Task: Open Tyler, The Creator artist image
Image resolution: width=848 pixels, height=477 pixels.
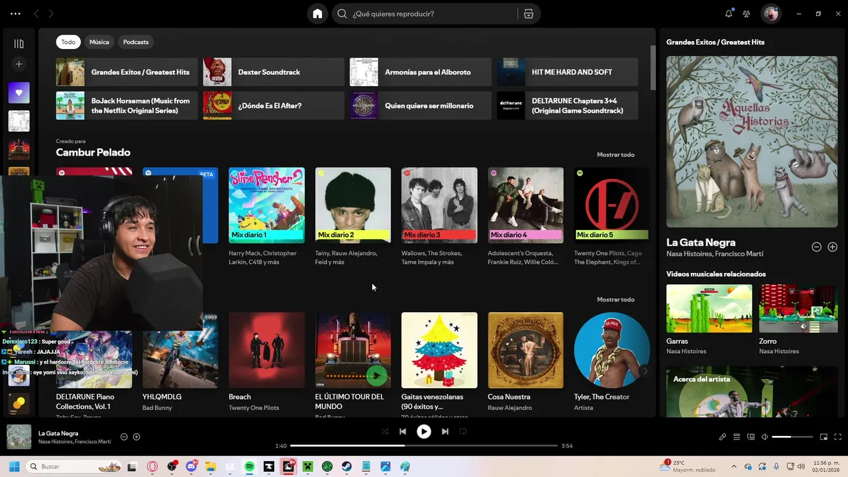Action: click(x=611, y=350)
